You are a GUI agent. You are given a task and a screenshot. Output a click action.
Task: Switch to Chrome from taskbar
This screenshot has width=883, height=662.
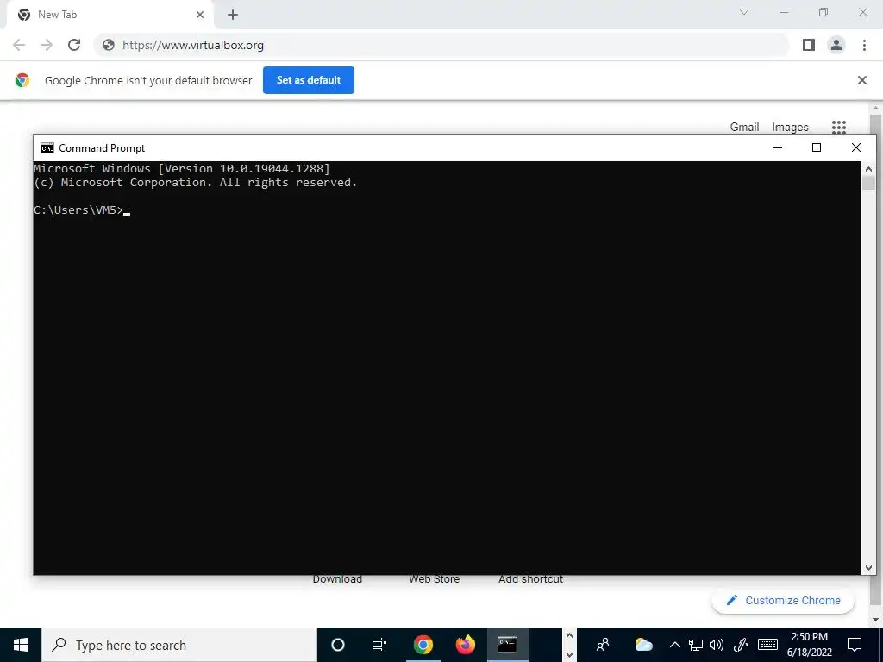click(x=423, y=645)
